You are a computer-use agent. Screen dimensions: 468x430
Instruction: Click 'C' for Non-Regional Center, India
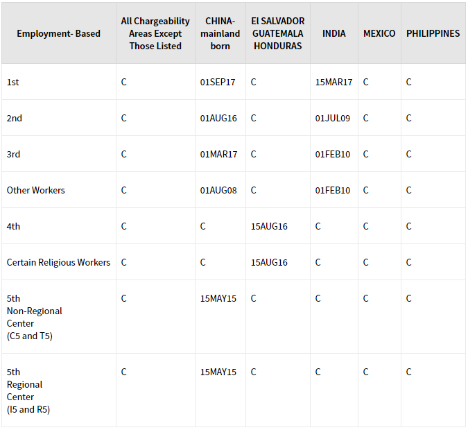click(x=318, y=299)
